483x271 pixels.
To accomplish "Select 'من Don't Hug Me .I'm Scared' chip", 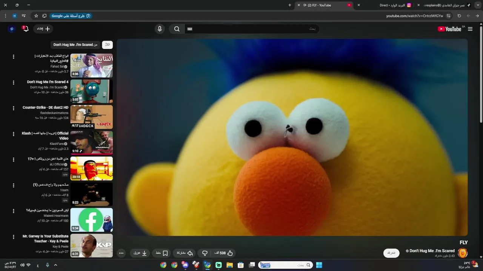I will click(75, 45).
